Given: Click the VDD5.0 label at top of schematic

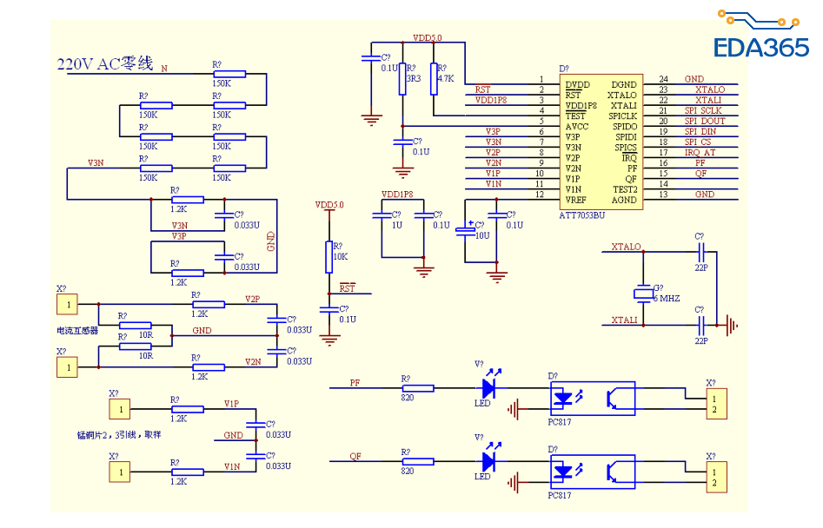Looking at the screenshot, I should coord(428,37).
